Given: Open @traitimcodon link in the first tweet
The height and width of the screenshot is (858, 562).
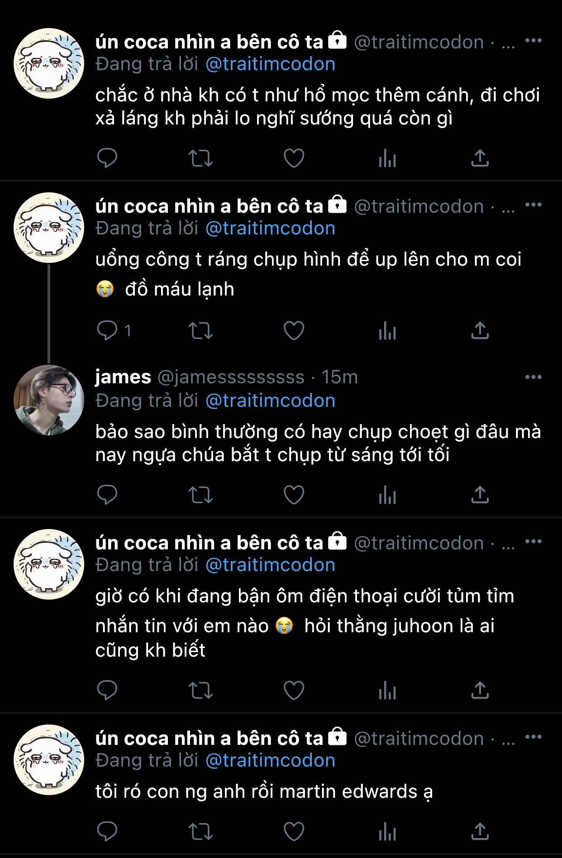Looking at the screenshot, I should click(270, 64).
